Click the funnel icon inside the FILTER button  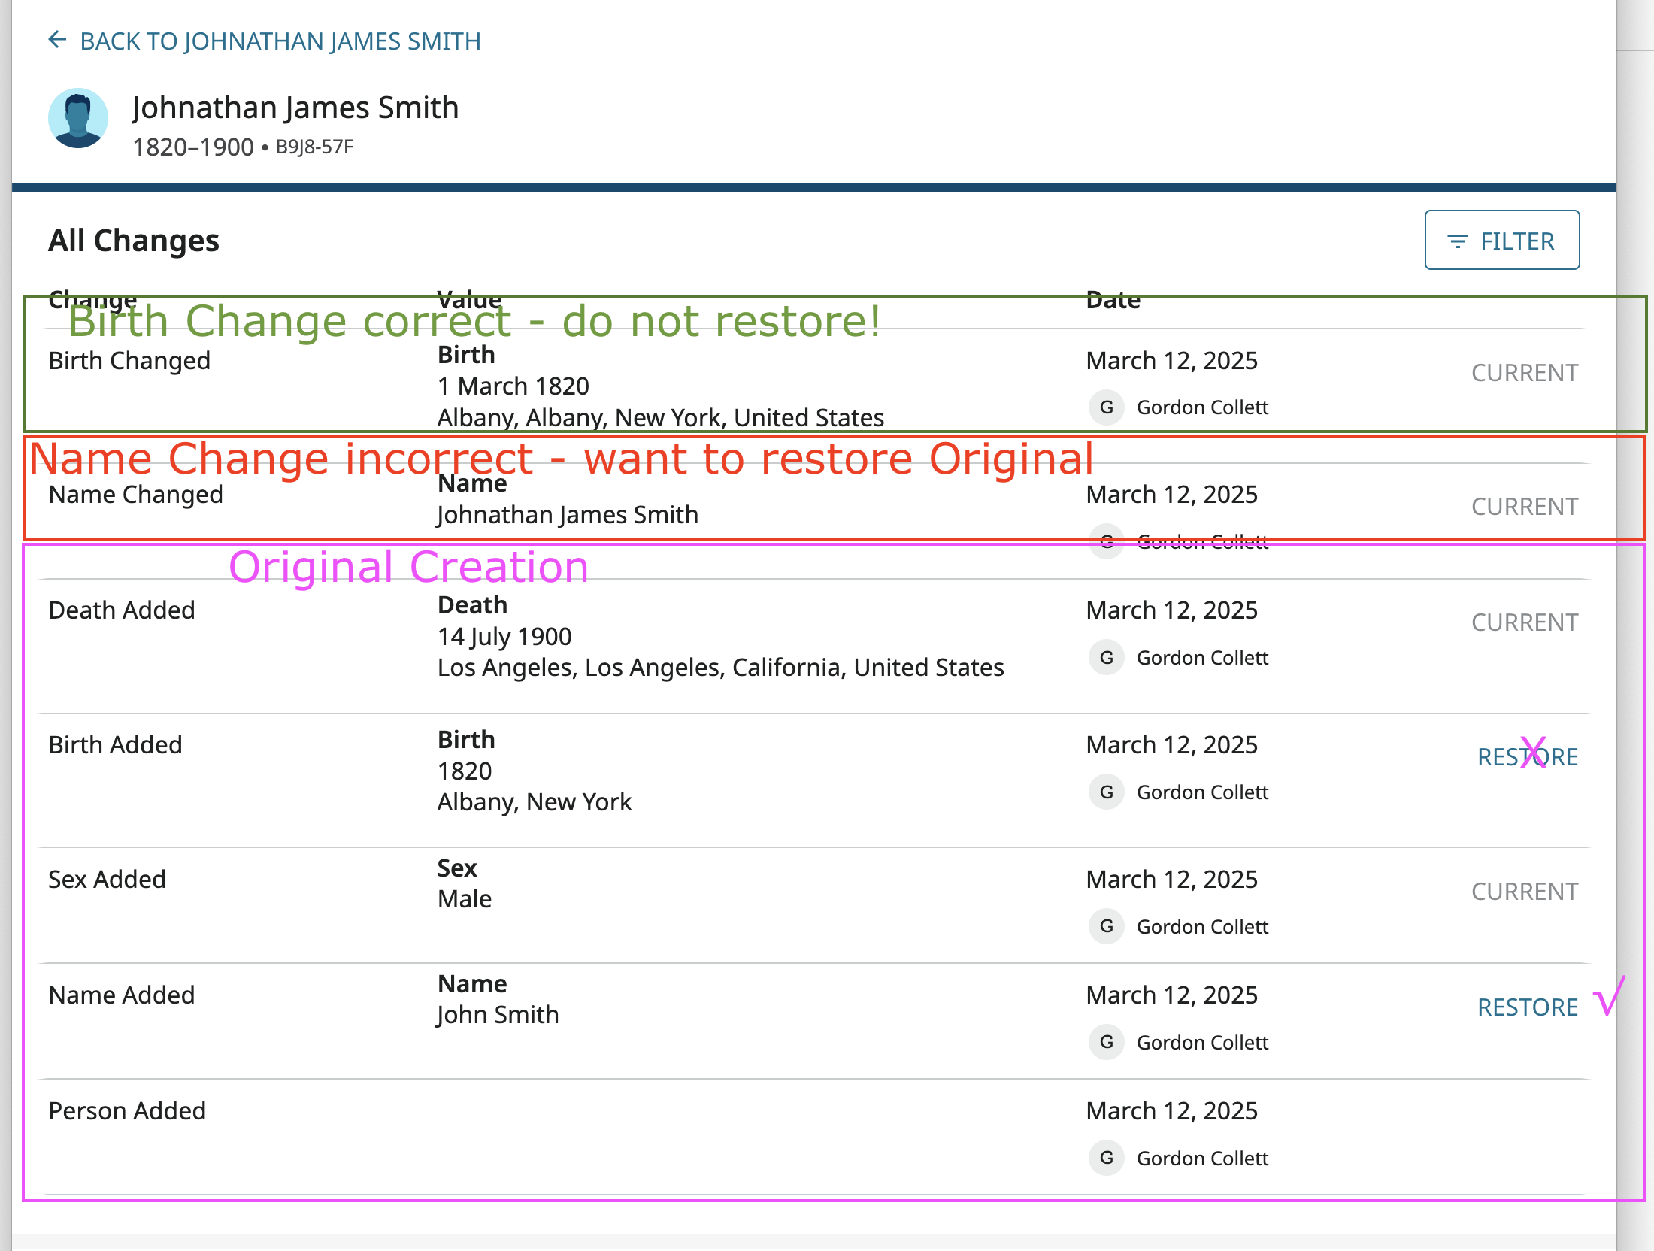point(1457,240)
